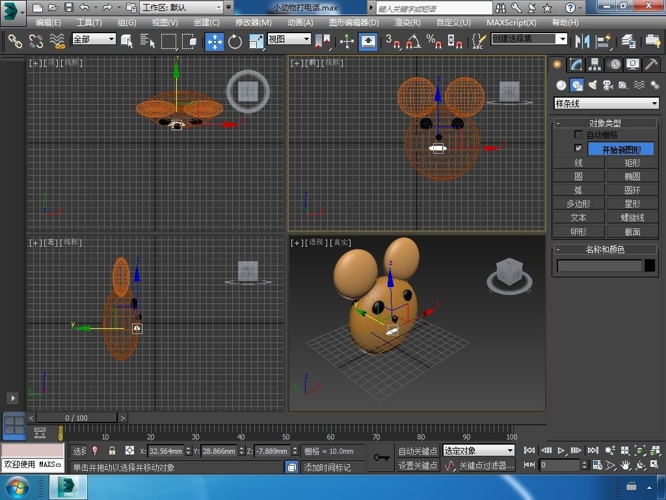The image size is (666, 500).
Task: Enable the 自动栅格 checkbox
Action: pos(578,134)
